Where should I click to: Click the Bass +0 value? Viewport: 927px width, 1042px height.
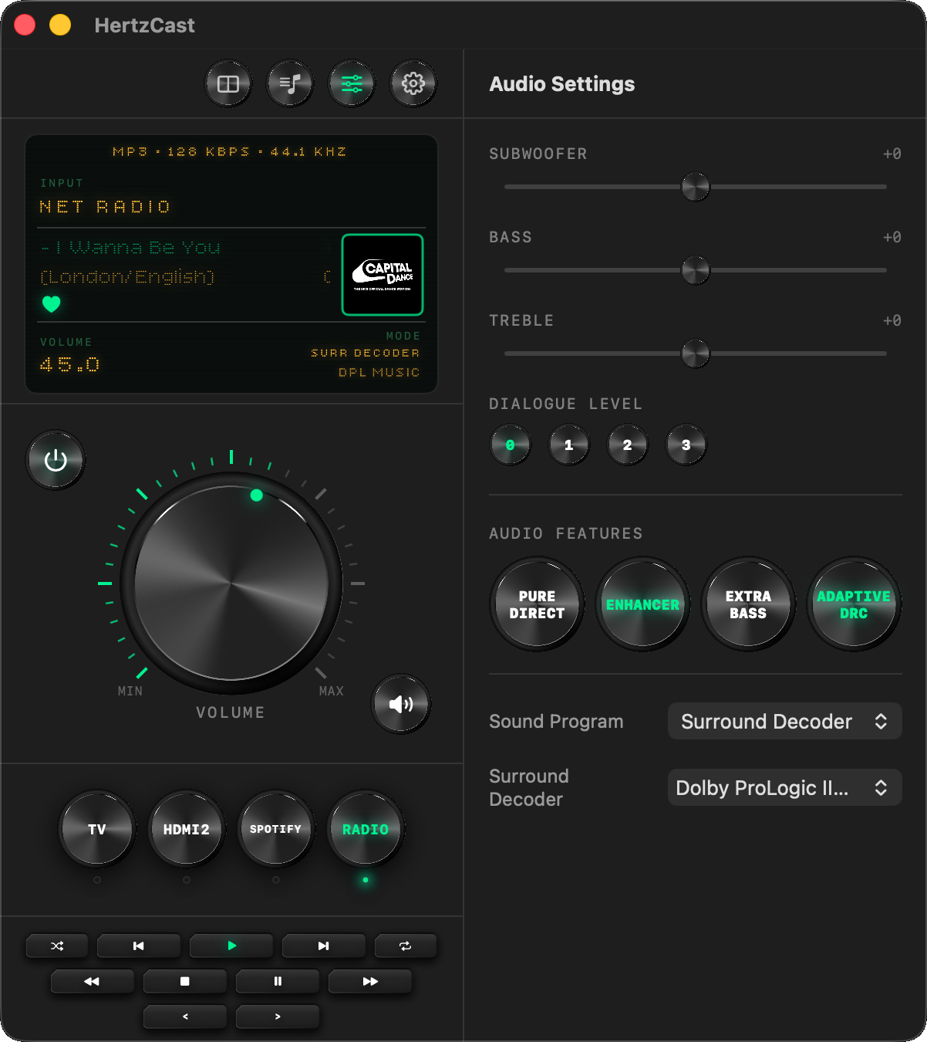click(892, 237)
